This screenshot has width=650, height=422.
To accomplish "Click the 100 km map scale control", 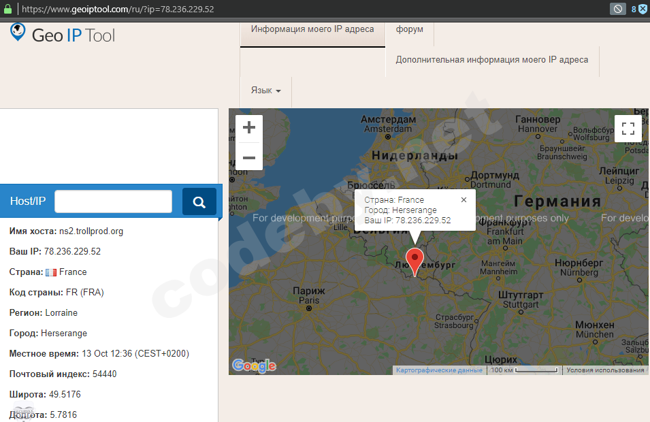I will point(523,370).
